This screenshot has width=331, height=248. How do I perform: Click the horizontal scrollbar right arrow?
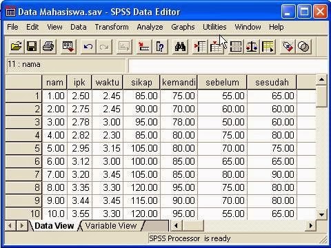click(x=310, y=225)
